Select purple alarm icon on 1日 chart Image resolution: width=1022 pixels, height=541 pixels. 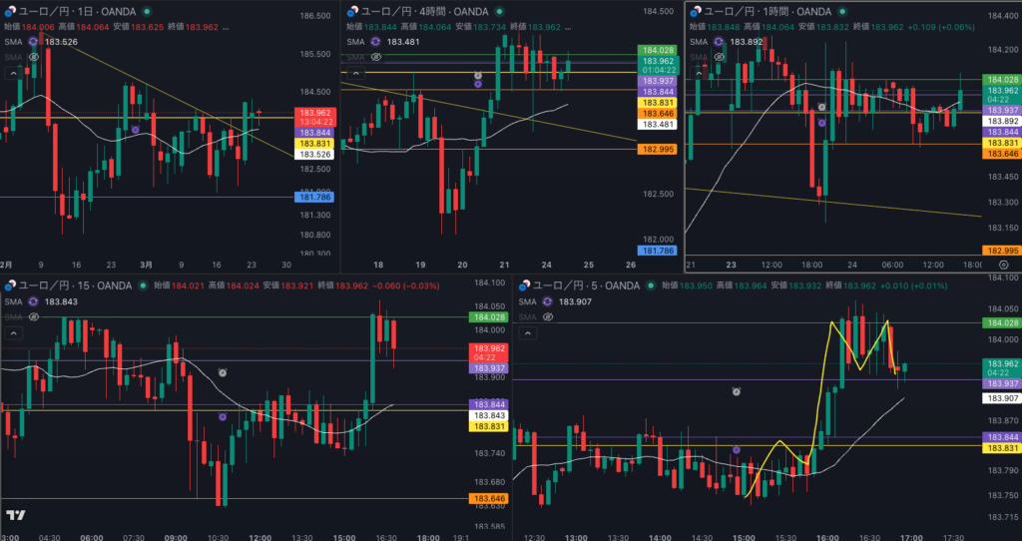[x=135, y=130]
